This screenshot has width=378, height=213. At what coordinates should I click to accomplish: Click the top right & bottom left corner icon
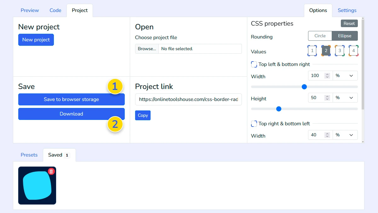254,123
